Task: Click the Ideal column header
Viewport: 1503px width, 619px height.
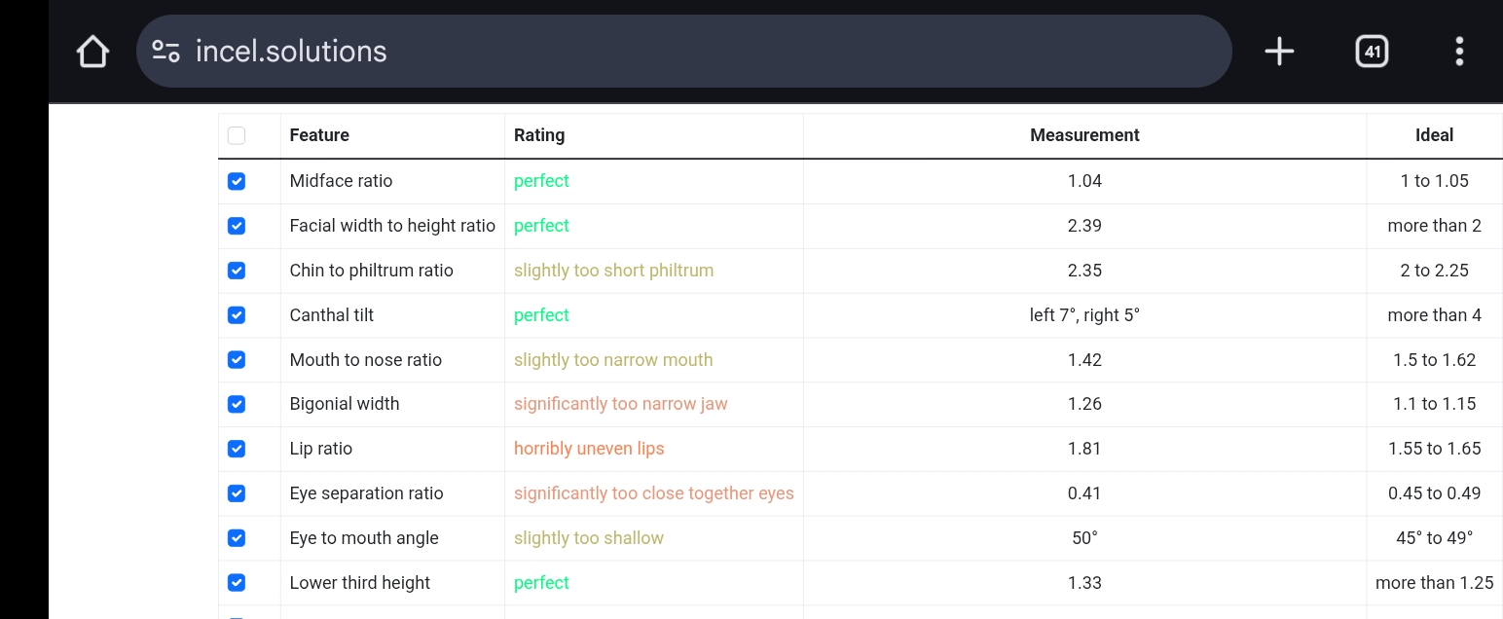Action: click(x=1434, y=135)
